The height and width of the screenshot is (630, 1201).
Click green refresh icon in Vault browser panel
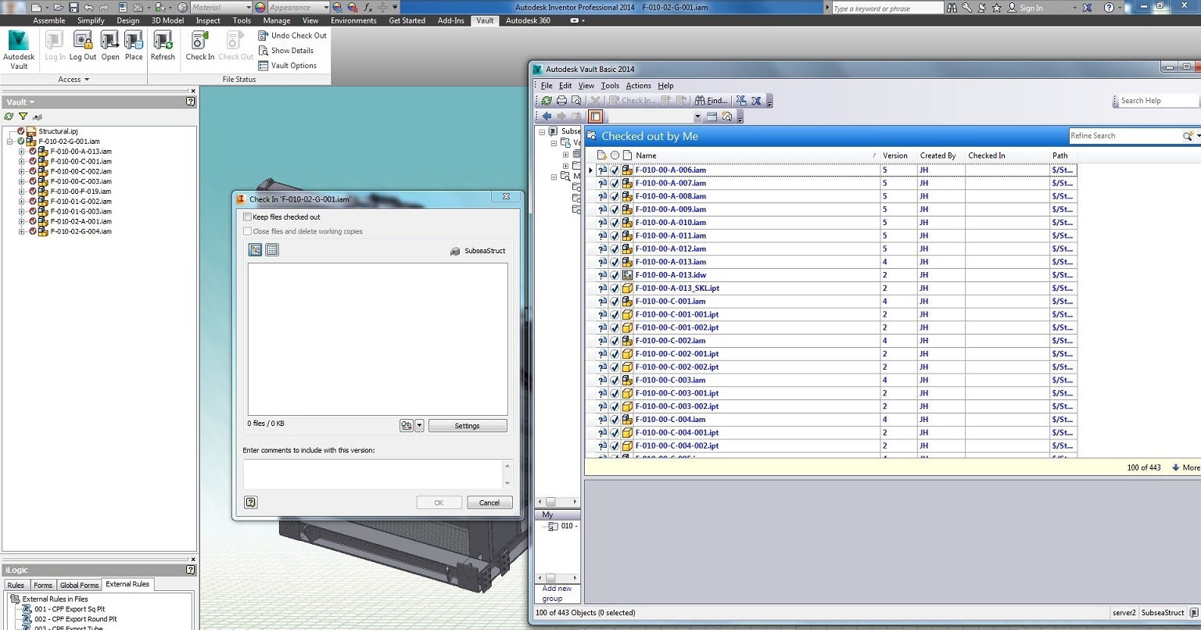[9, 116]
